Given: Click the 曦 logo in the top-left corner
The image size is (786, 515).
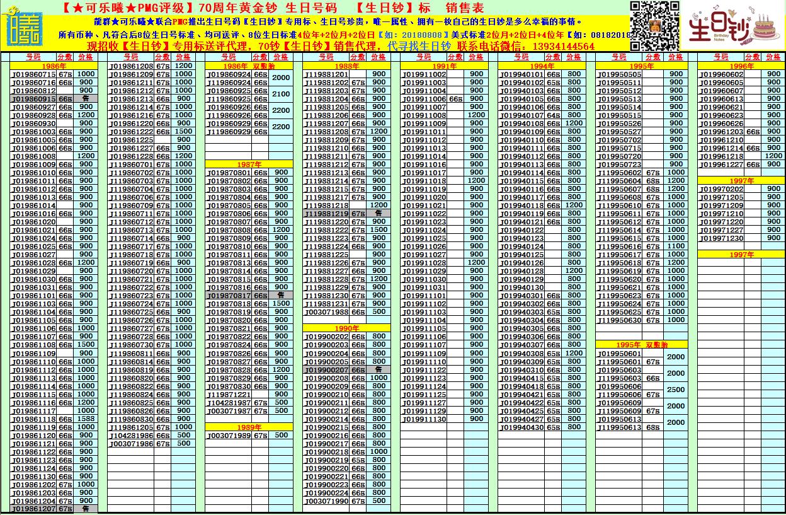Looking at the screenshot, I should [x=23, y=26].
